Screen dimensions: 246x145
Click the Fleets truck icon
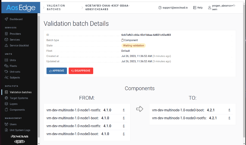(x=7, y=66)
